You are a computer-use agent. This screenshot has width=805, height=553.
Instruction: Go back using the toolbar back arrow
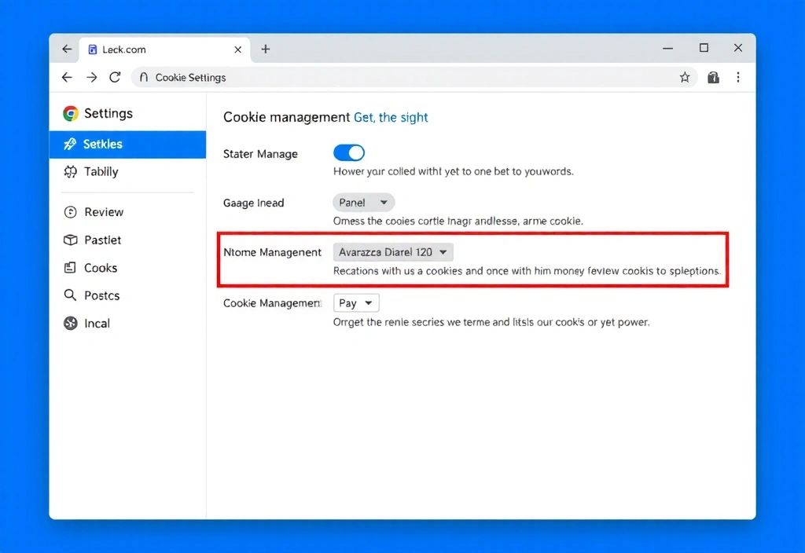(67, 77)
